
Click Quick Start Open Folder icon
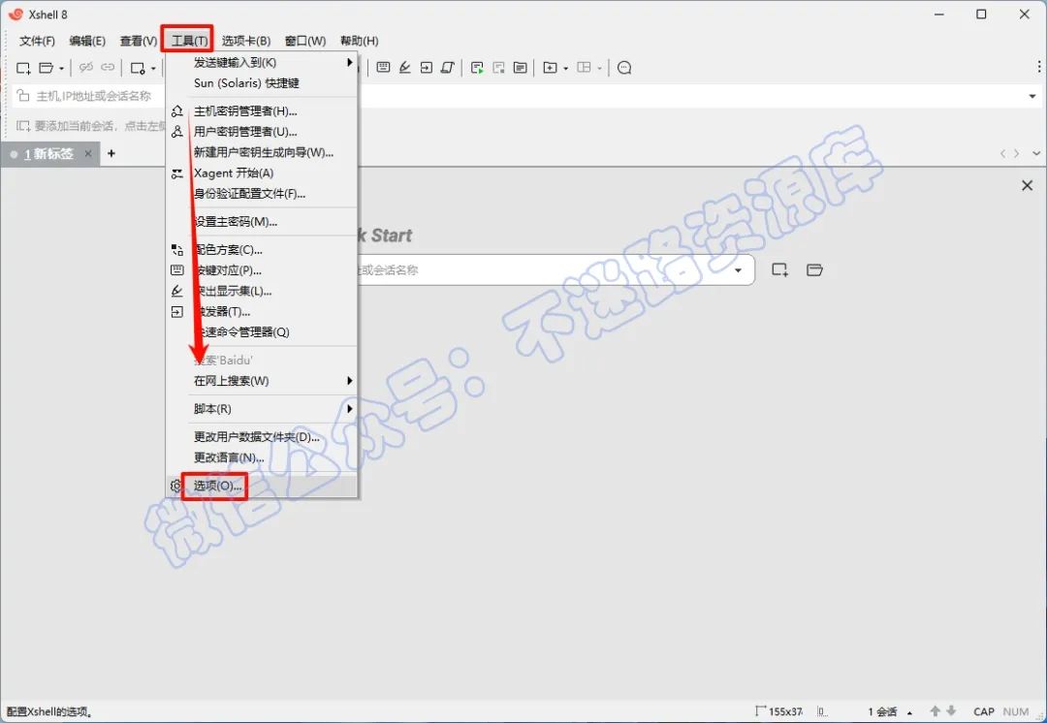click(814, 270)
